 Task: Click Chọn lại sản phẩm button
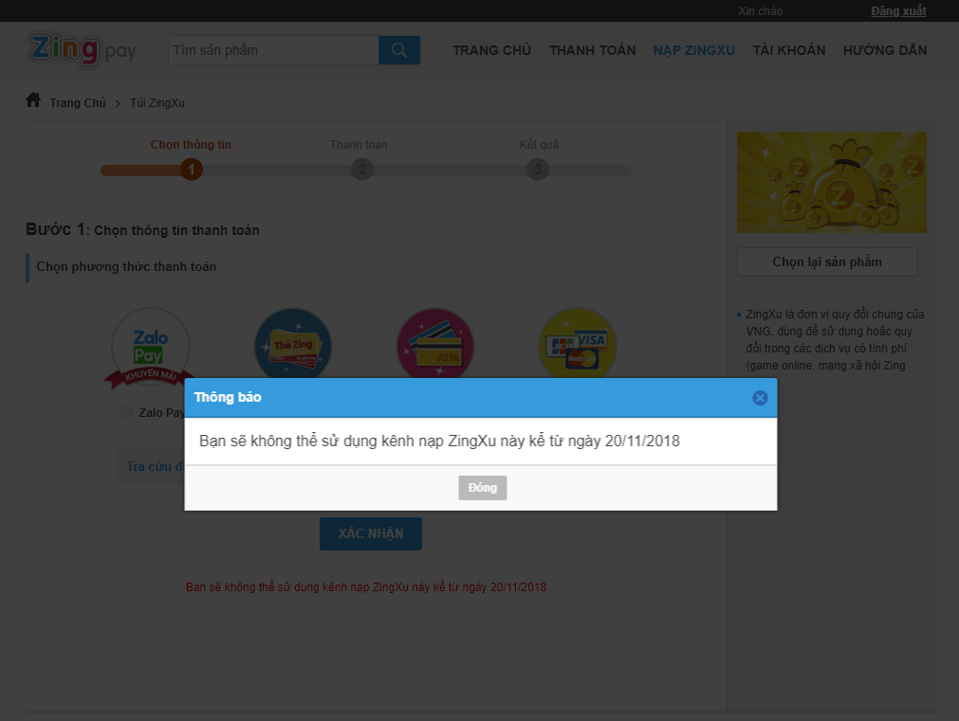click(x=827, y=261)
